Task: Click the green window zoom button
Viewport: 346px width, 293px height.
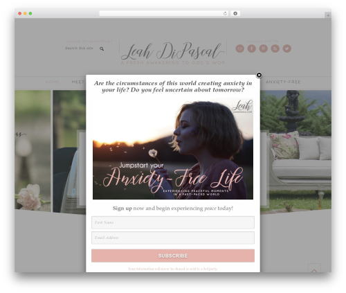Action: tap(30, 13)
